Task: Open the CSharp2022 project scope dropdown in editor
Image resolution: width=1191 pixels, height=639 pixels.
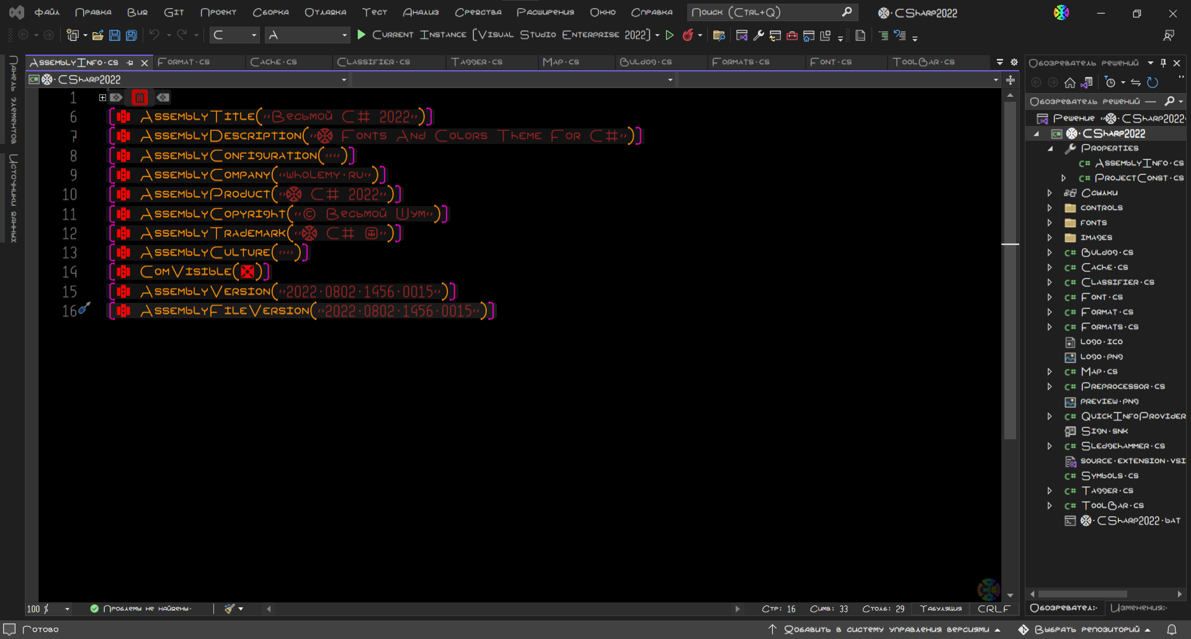Action: [188, 80]
